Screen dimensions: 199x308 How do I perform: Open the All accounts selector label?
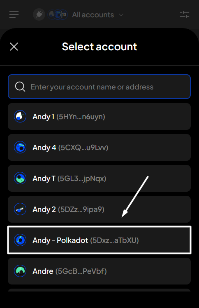click(93, 15)
